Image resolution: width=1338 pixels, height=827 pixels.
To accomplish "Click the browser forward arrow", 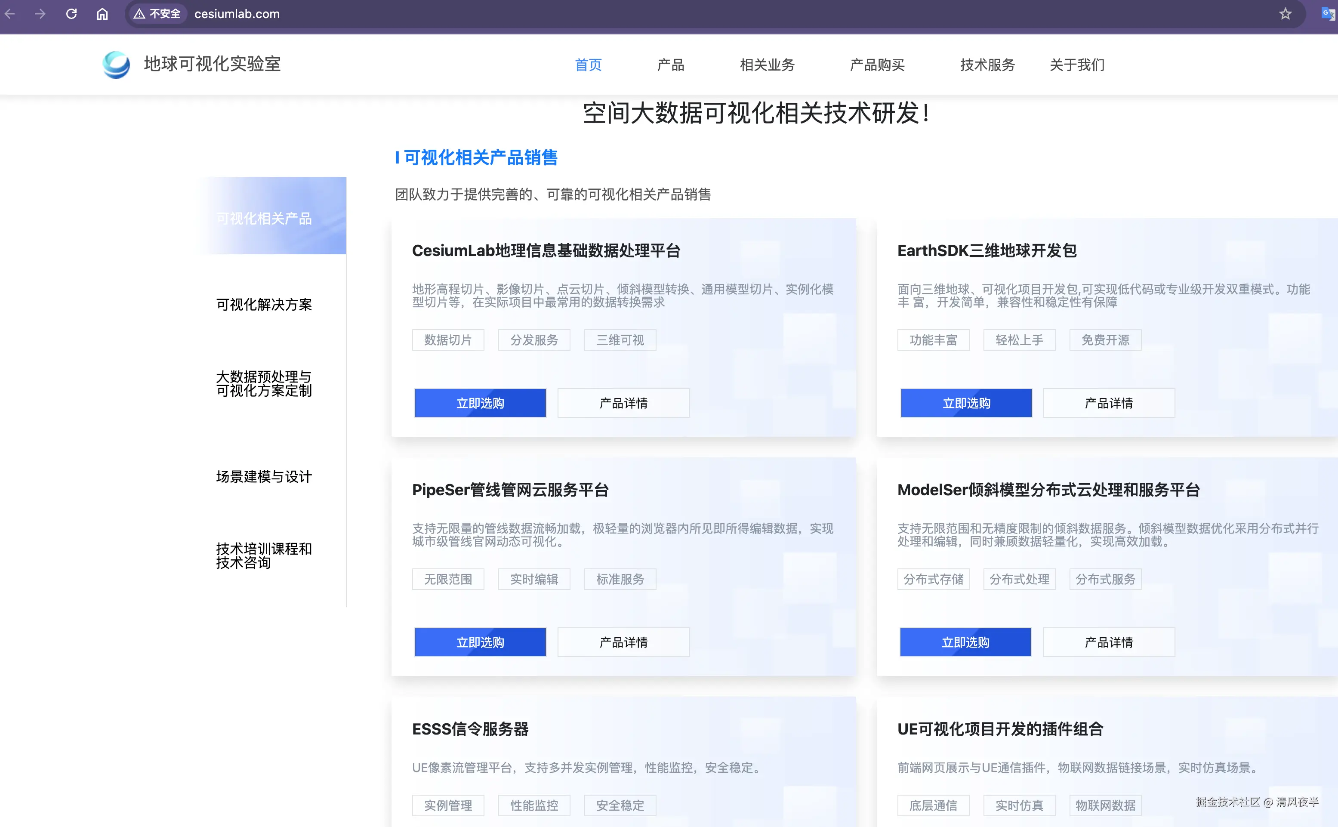I will click(40, 14).
